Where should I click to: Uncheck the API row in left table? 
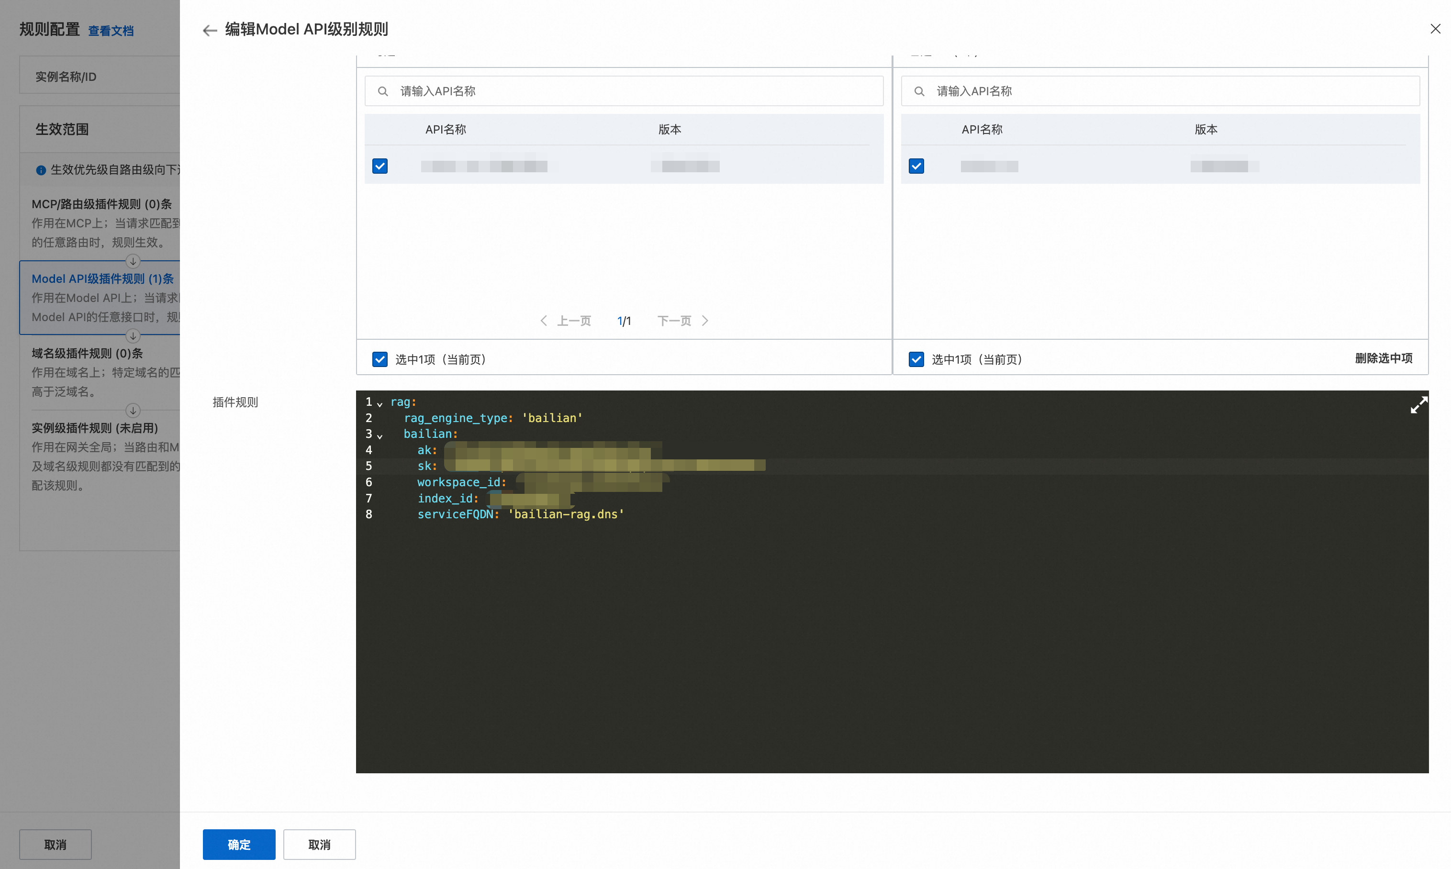point(380,167)
